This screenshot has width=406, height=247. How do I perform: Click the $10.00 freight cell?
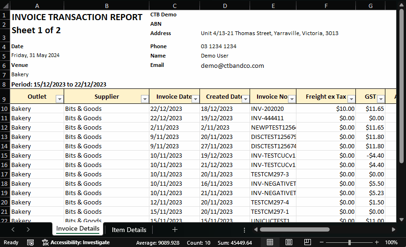326,109
